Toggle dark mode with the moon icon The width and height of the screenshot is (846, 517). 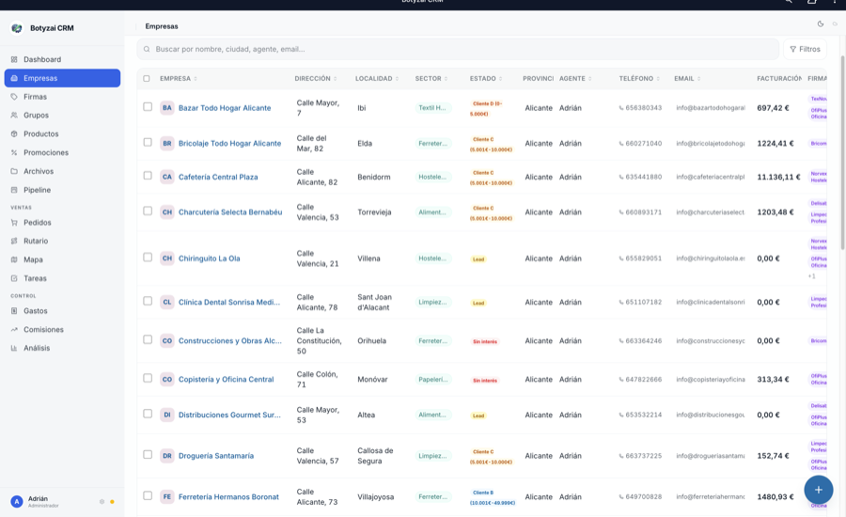coord(820,23)
